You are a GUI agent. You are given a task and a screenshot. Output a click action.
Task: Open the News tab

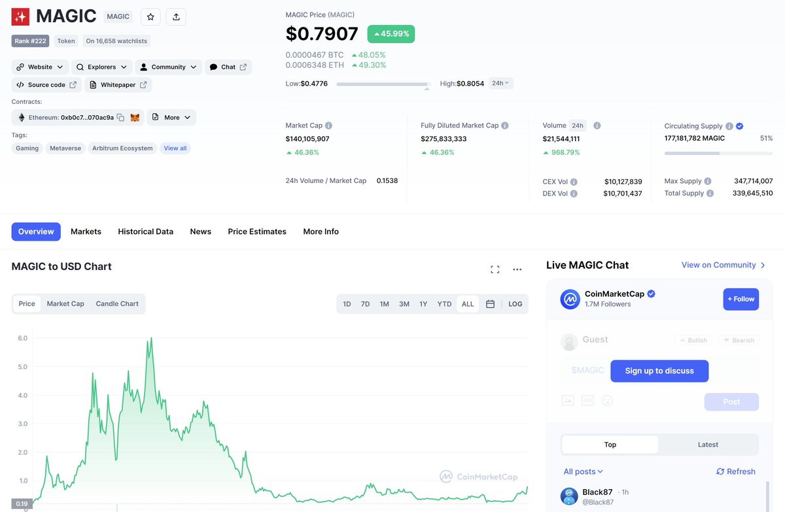pos(200,231)
